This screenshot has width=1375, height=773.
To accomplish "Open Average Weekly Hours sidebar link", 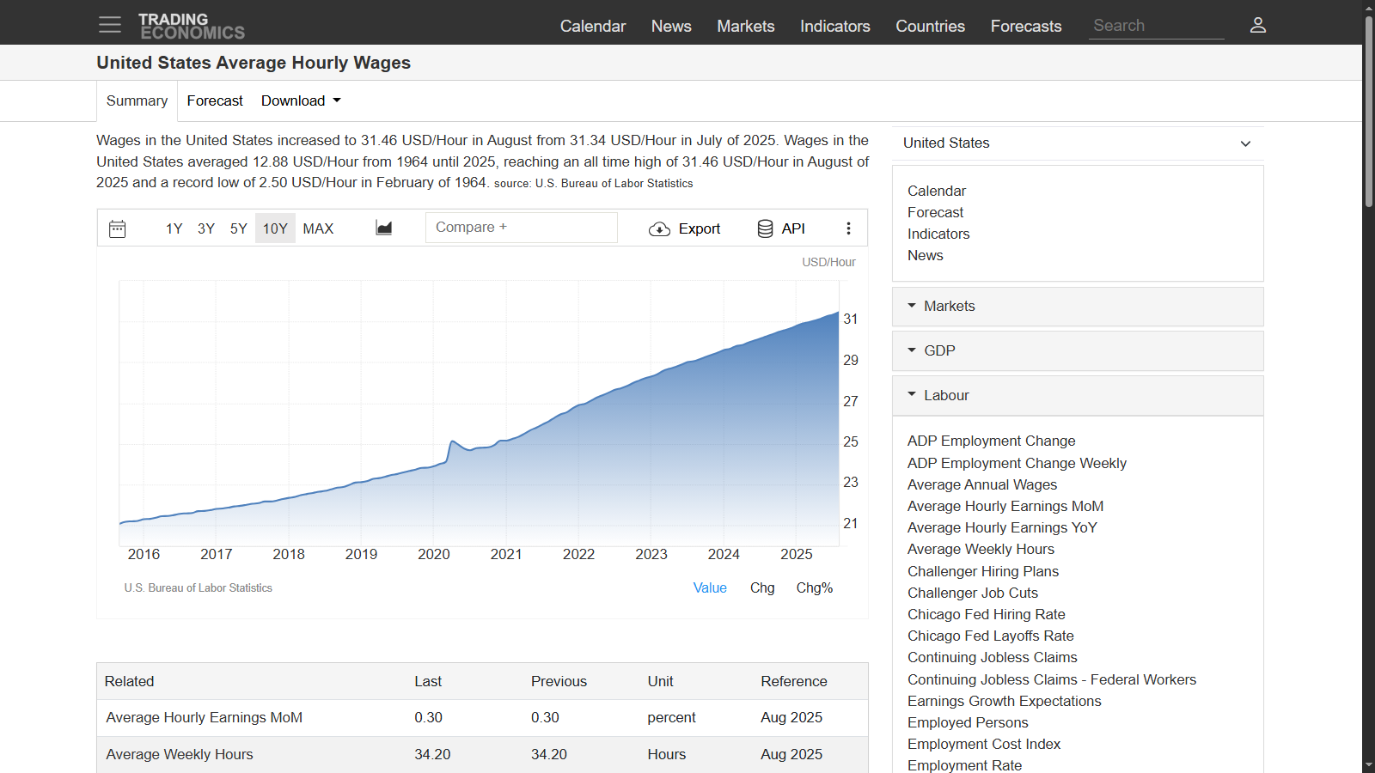I will point(981,549).
